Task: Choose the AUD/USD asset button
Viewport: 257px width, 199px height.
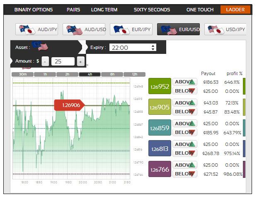Action: (x=84, y=29)
